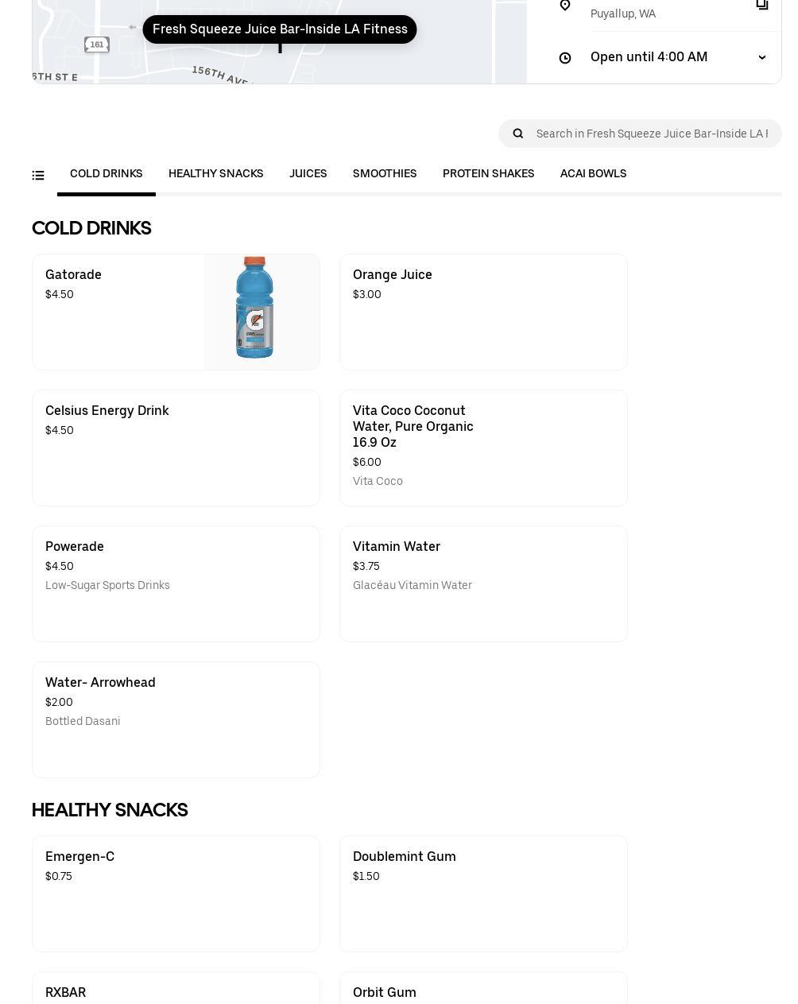798x1004 pixels.
Task: Type in the store search field
Action: 652,134
